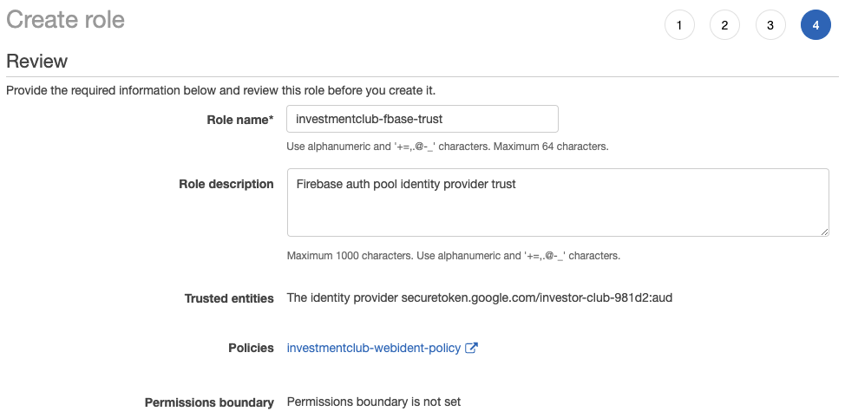Click the 'Maximum 64 characters' hint text
Screen dimensions: 845x418
tap(550, 147)
